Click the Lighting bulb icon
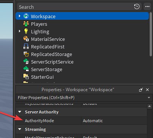Viewport: 153px width, 138px height. [26, 31]
